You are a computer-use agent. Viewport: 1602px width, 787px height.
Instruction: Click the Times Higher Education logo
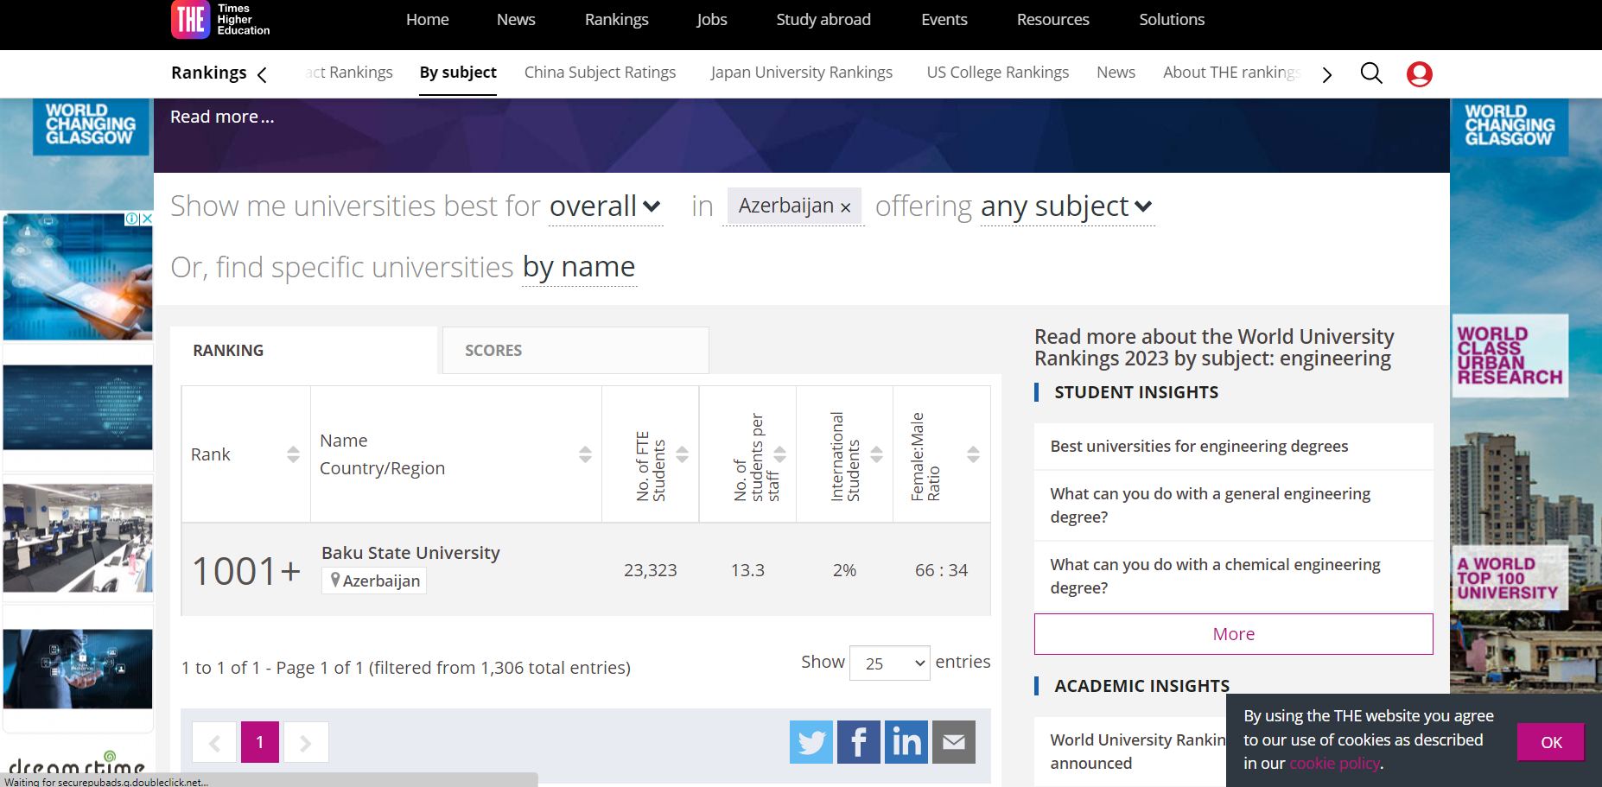coord(221,20)
